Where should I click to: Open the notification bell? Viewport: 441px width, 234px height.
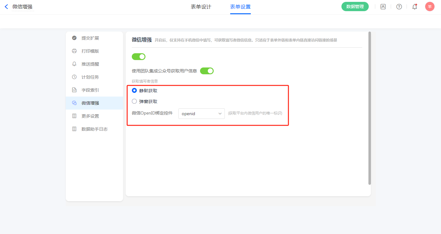coord(415,7)
